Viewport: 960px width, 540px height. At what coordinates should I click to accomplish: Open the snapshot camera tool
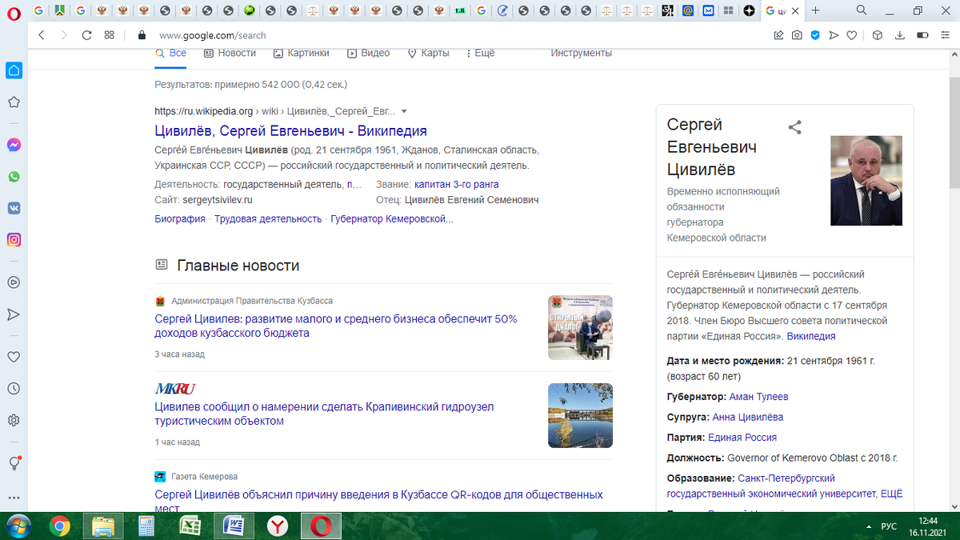tap(797, 35)
